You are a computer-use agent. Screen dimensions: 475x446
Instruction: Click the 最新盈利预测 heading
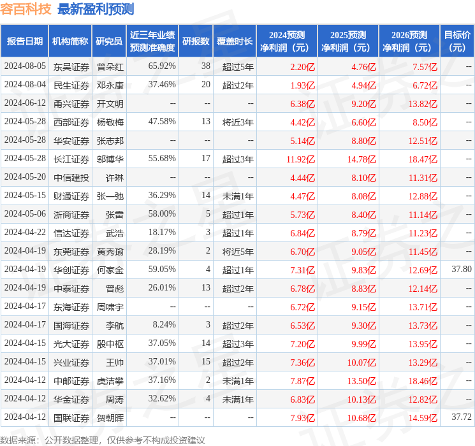click(96, 9)
